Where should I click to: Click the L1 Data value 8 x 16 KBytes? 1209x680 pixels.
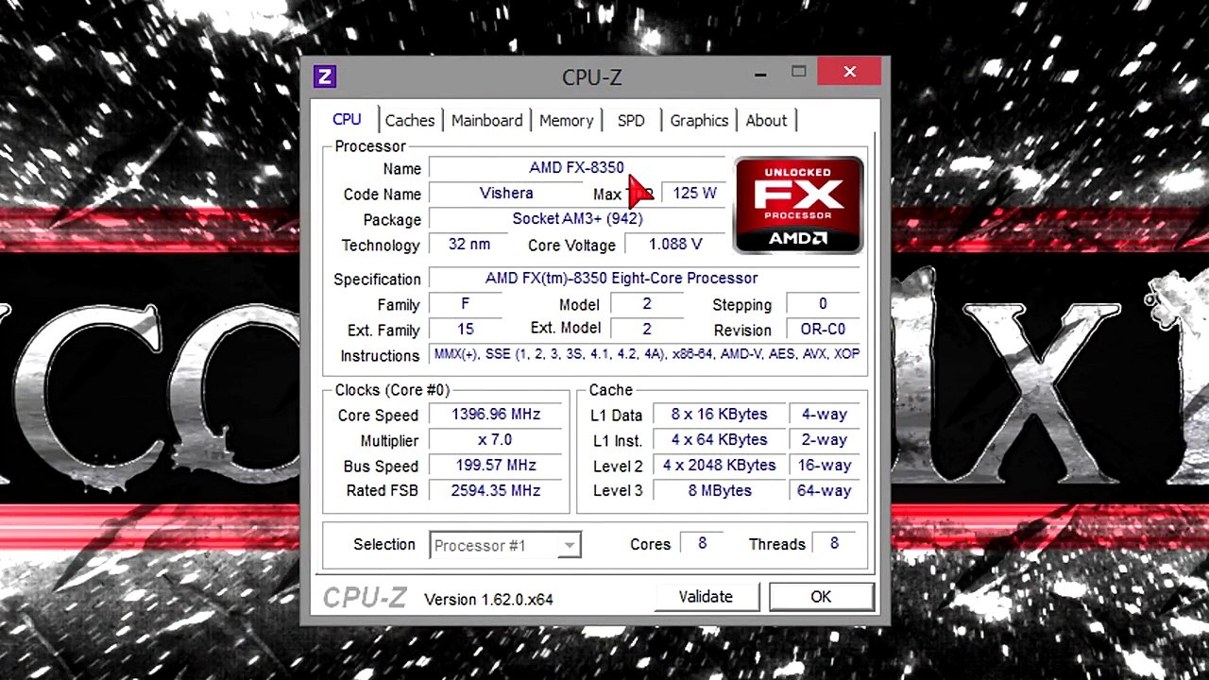click(x=719, y=415)
